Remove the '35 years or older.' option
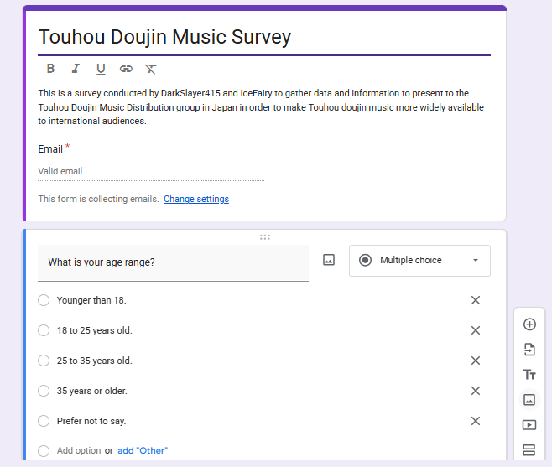This screenshot has width=552, height=467. point(476,391)
